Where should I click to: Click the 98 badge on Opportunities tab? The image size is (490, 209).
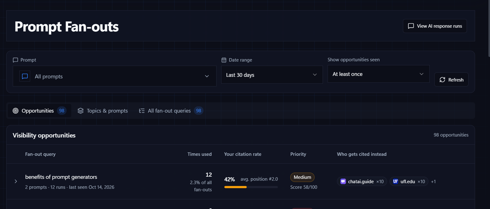click(x=62, y=111)
